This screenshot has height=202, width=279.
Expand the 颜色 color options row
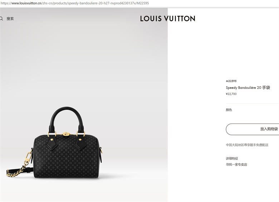click(252, 110)
